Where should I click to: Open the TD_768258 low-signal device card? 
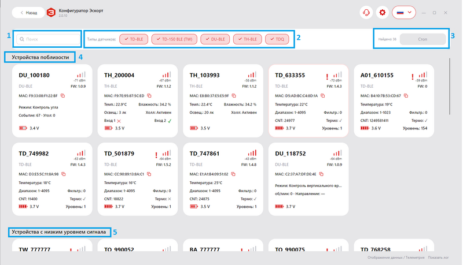click(x=394, y=245)
